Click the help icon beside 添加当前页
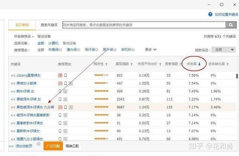The width and height of the screenshot is (239, 156). [39, 144]
